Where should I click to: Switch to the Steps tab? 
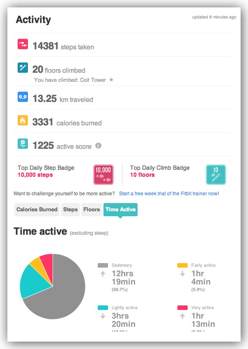[70, 210]
